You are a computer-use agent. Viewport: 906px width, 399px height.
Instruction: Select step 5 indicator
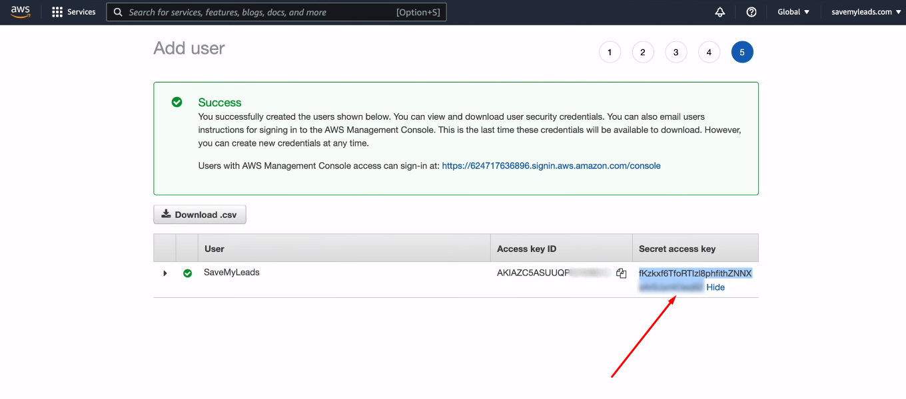[x=742, y=53]
